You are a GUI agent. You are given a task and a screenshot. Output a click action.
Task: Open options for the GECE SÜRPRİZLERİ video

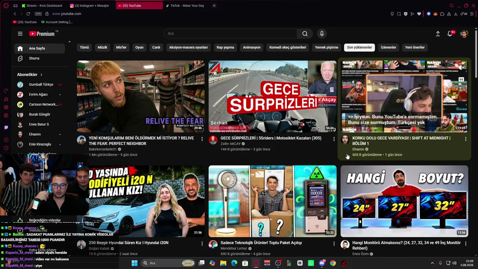[x=334, y=139]
